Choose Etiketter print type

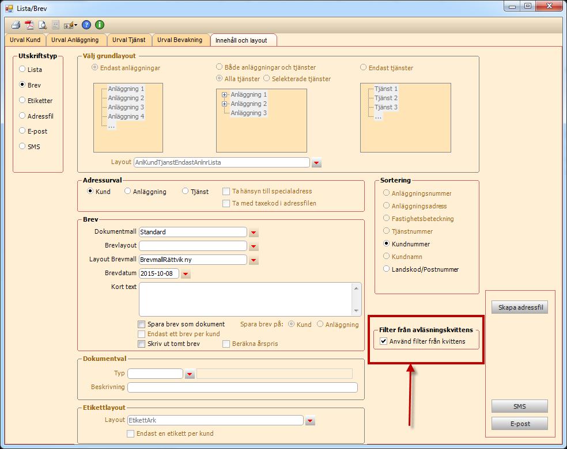coord(22,100)
